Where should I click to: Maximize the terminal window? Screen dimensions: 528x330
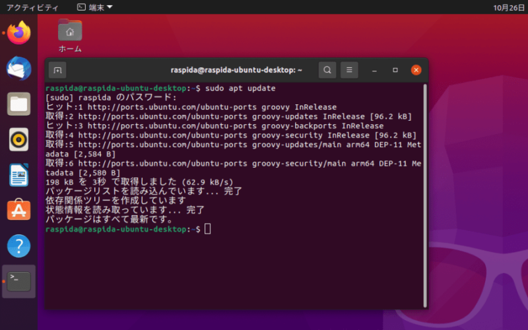pyautogui.click(x=395, y=70)
